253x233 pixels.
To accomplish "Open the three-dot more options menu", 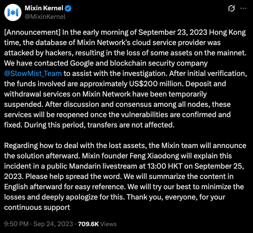I will [243, 8].
